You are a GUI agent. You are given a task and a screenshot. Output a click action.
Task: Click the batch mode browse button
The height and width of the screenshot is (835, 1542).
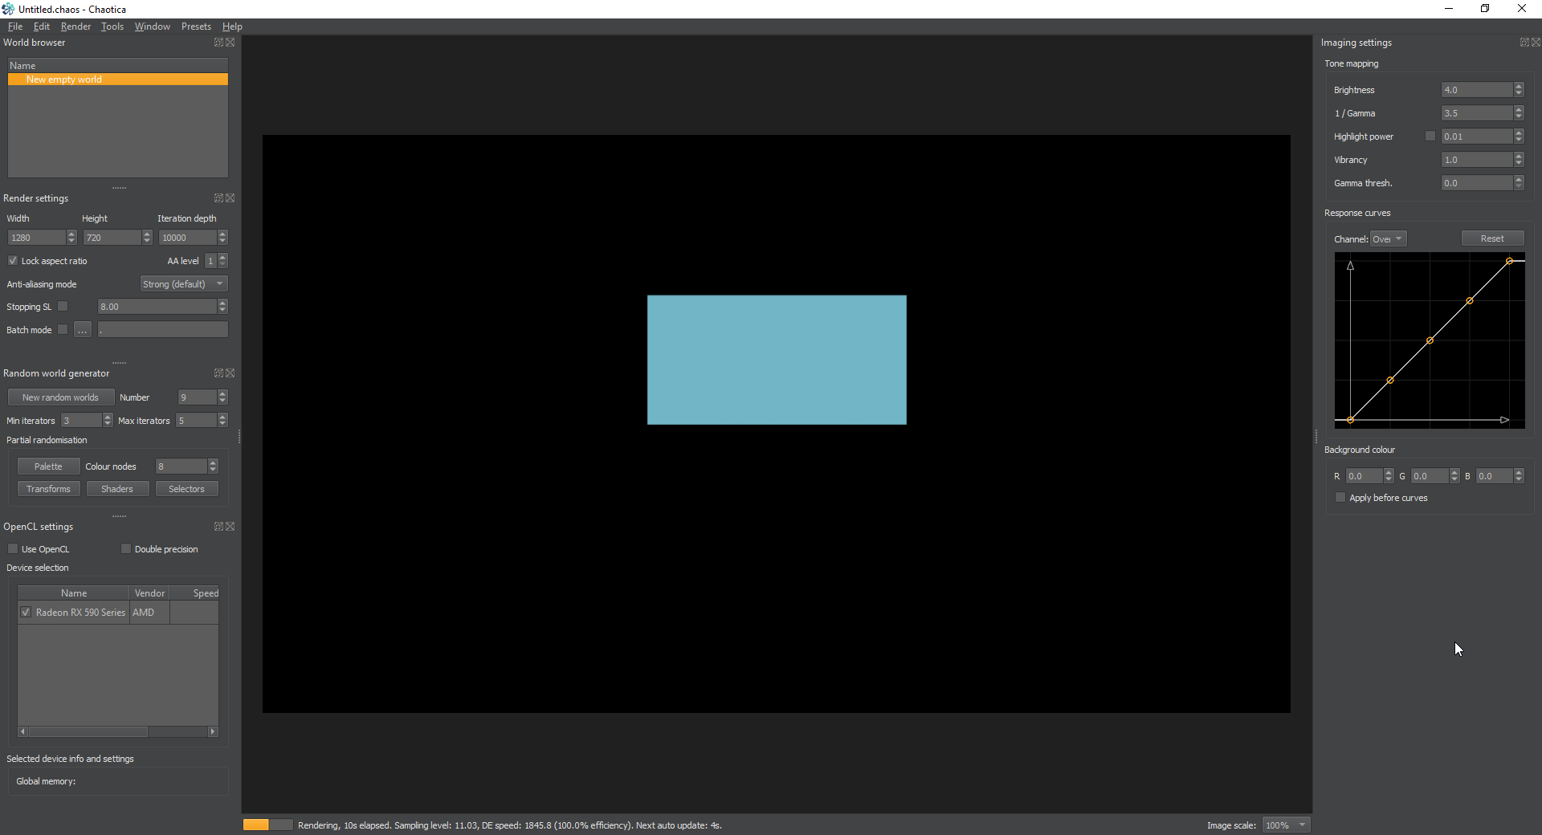[x=83, y=330]
